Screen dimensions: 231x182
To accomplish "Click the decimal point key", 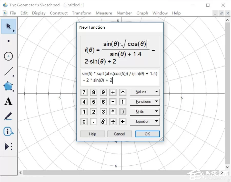I will coord(94,122).
